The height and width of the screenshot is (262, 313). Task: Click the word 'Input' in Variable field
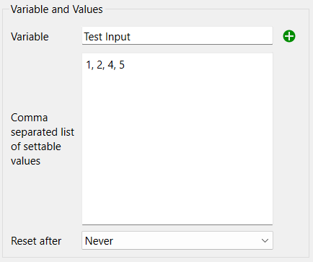118,38
